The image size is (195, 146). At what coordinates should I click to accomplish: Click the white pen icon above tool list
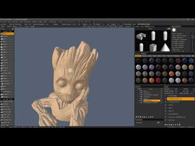(x=13, y=29)
